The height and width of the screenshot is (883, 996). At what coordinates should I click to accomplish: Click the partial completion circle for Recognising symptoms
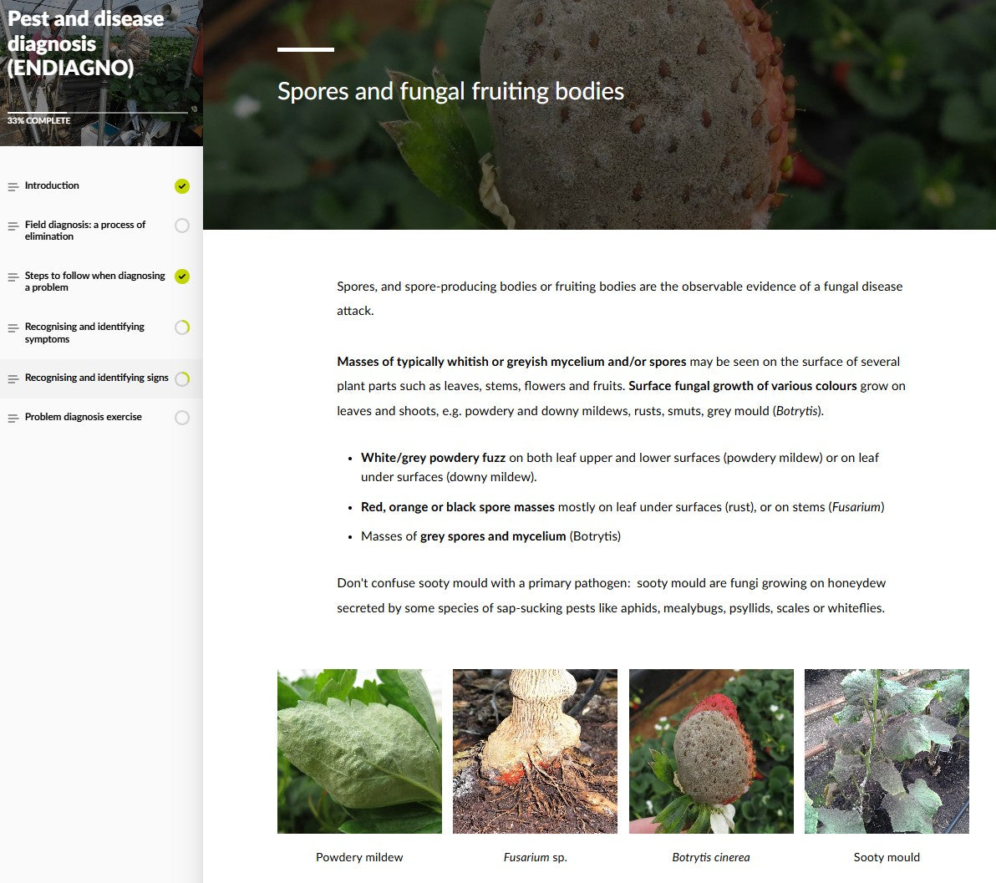[182, 327]
